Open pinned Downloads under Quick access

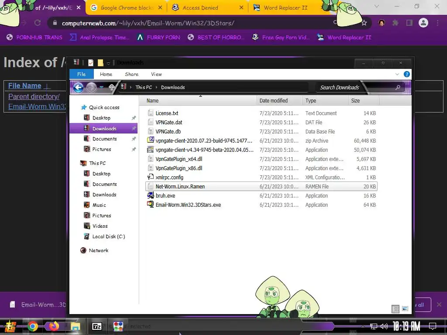pyautogui.click(x=104, y=129)
